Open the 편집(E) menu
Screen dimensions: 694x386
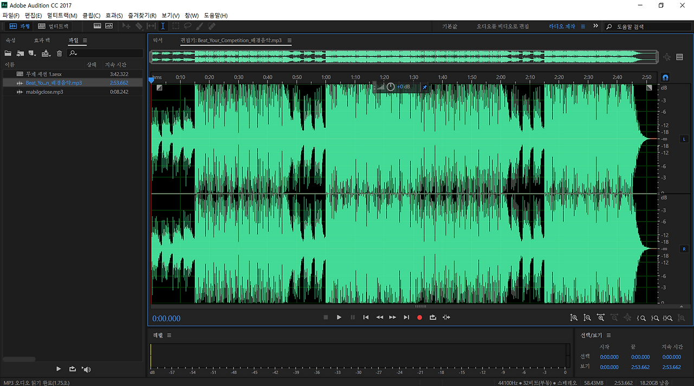pos(33,15)
